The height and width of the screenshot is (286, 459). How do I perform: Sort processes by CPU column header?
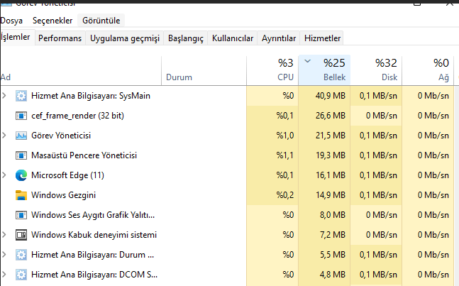click(x=272, y=71)
